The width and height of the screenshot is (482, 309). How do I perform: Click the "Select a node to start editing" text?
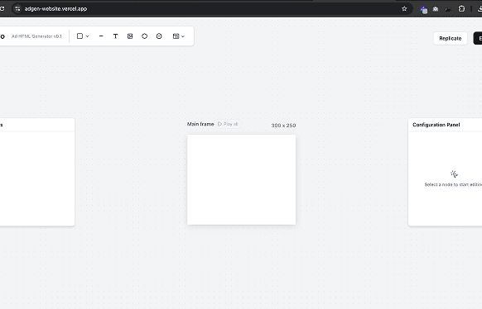(453, 184)
